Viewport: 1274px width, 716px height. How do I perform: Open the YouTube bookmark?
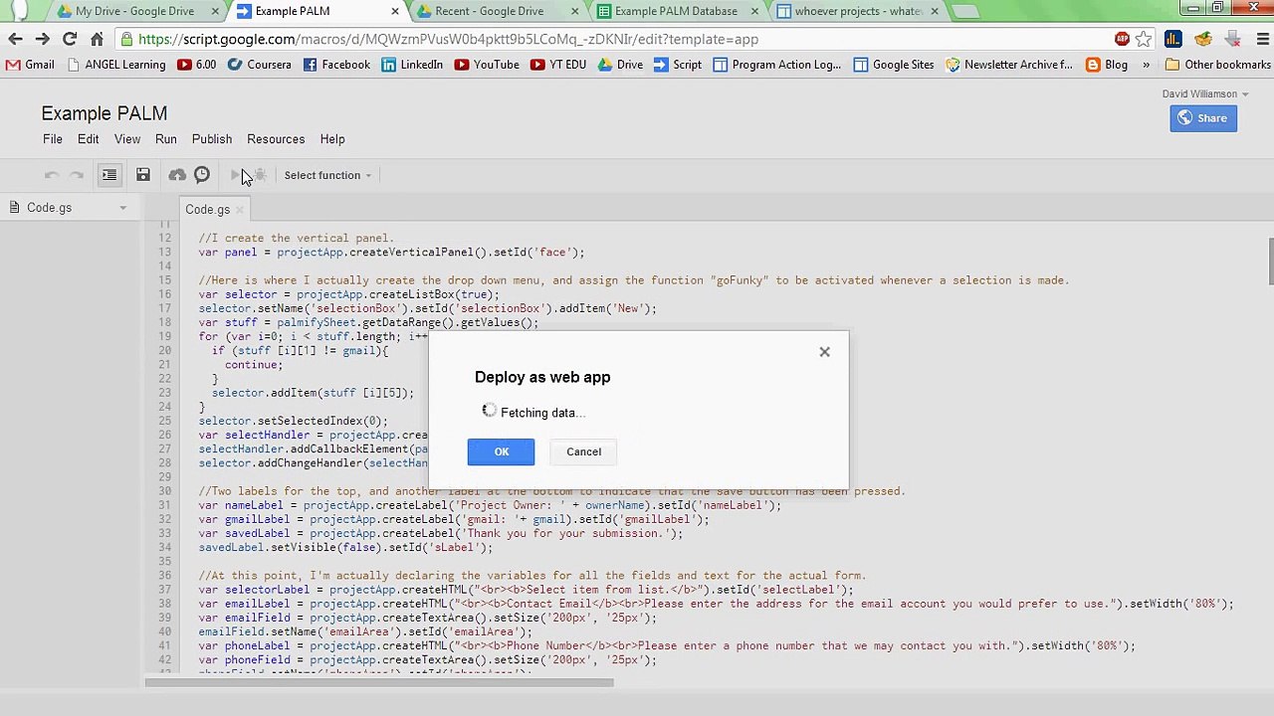point(487,65)
